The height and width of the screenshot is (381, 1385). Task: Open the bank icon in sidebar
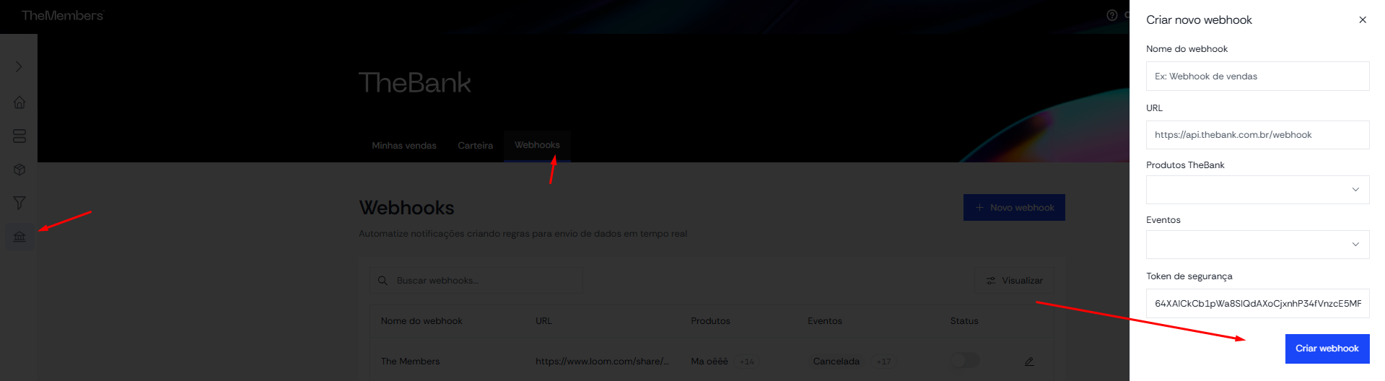tap(19, 237)
